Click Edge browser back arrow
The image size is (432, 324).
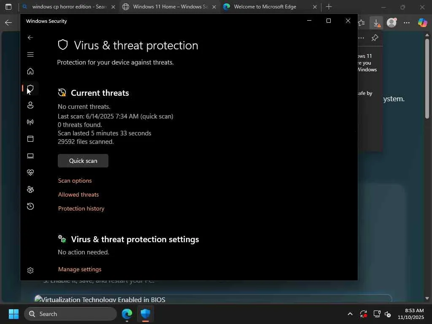pyautogui.click(x=8, y=23)
